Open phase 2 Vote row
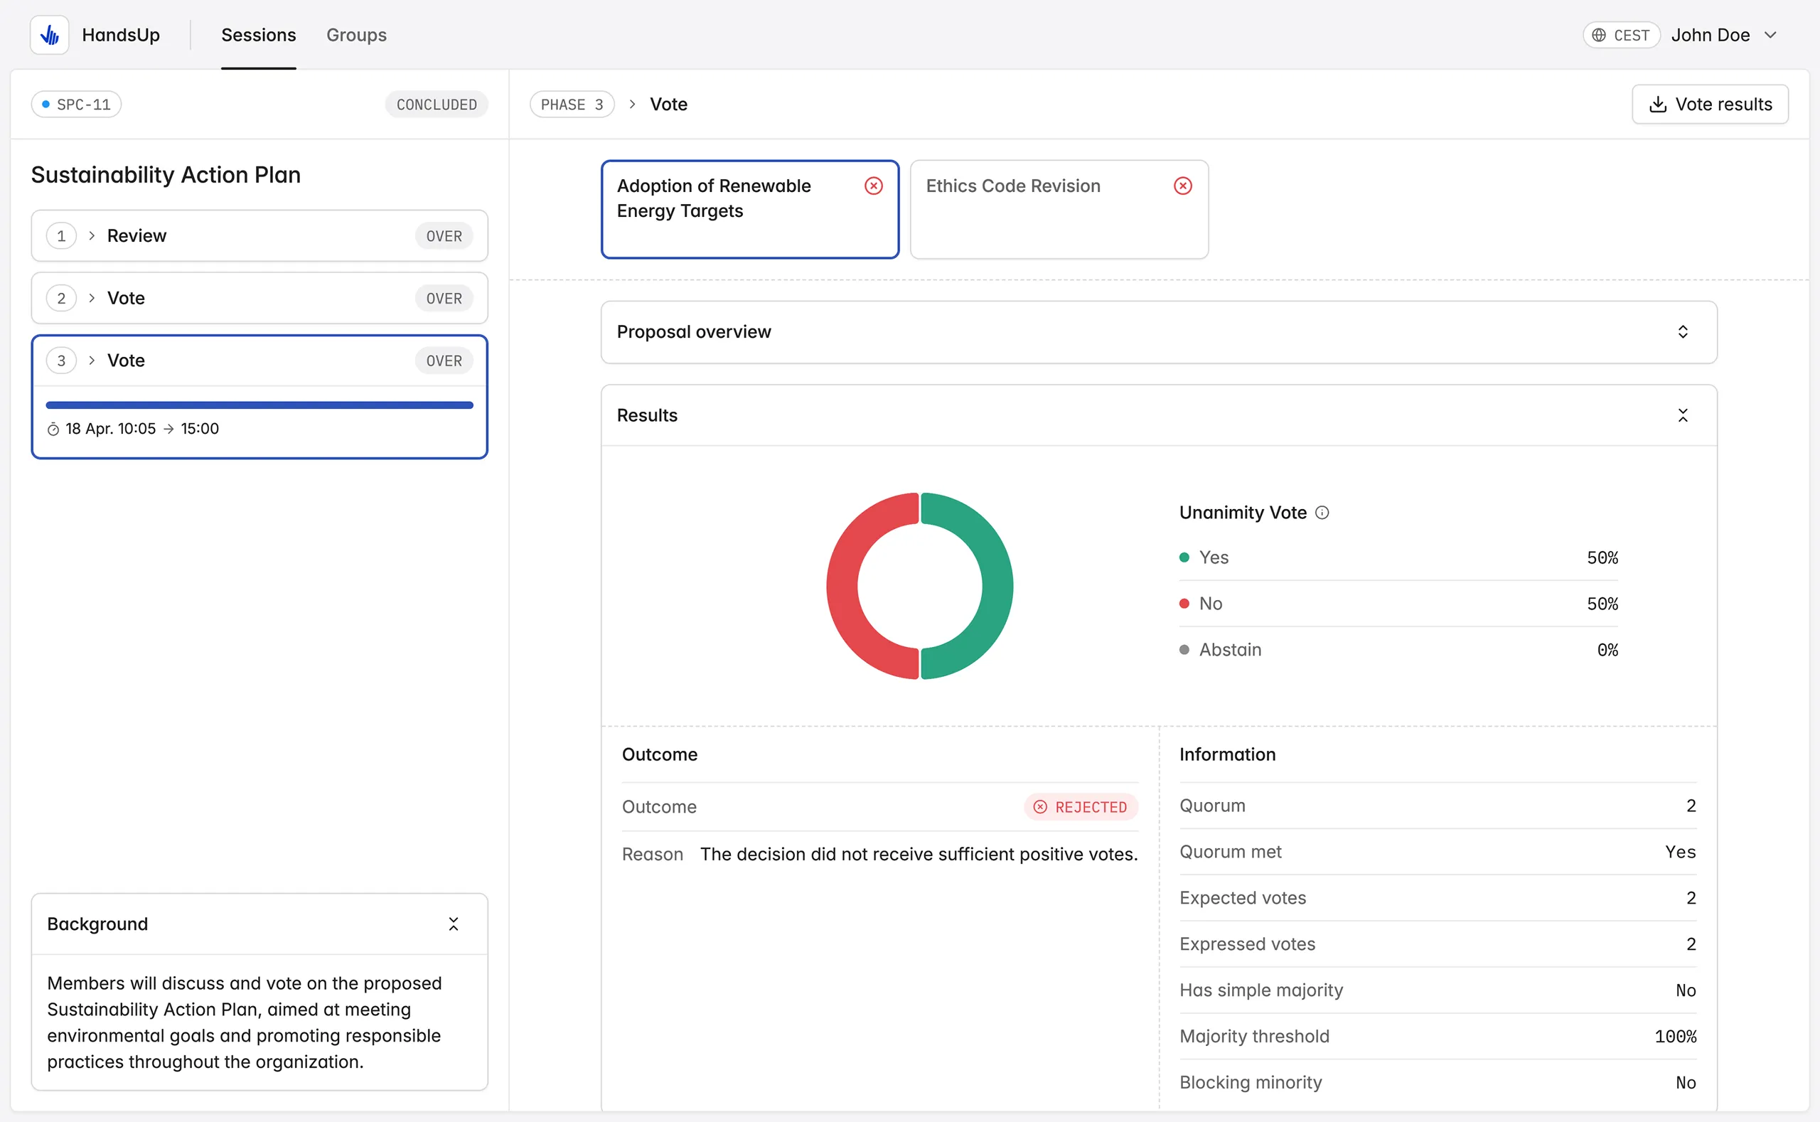The width and height of the screenshot is (1820, 1122). (x=259, y=299)
